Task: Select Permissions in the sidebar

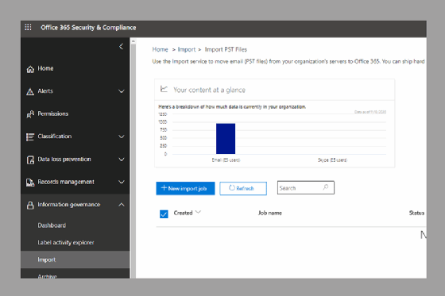Action: (x=52, y=113)
